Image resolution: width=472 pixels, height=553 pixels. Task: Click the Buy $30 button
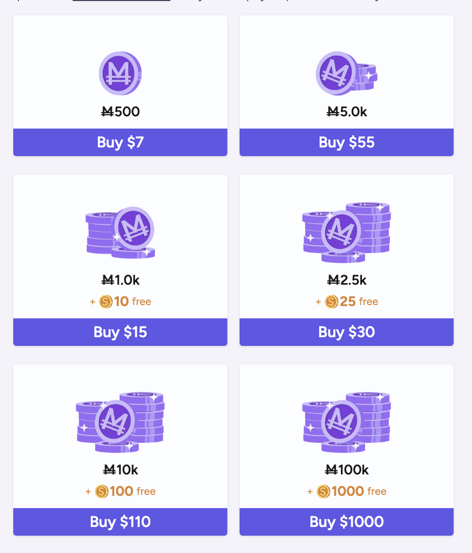click(347, 332)
